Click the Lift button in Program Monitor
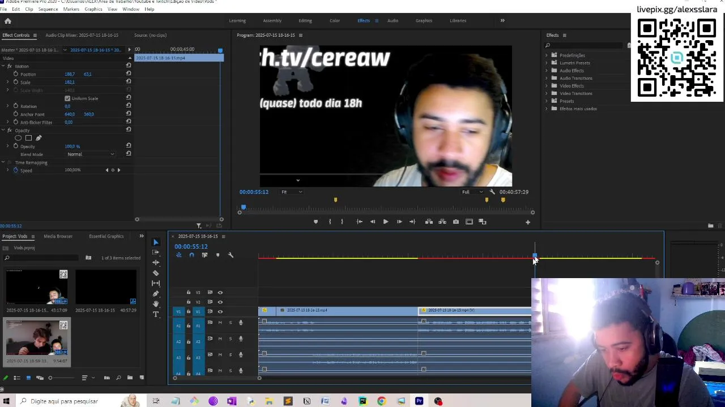This screenshot has width=725, height=407. point(429,222)
